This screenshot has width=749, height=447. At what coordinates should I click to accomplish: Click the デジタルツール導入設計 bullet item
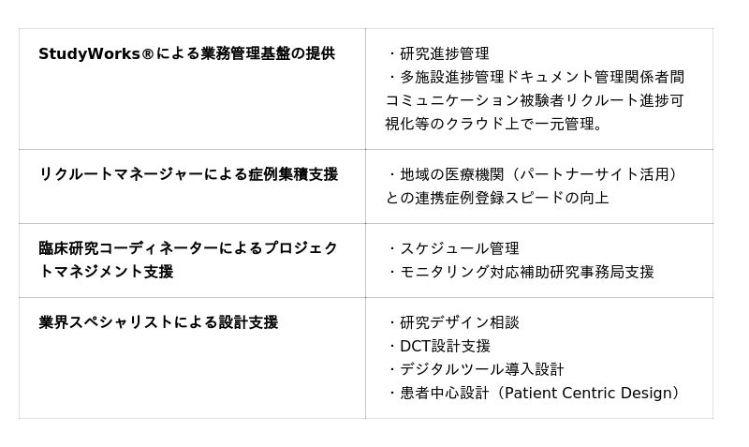pyautogui.click(x=481, y=369)
